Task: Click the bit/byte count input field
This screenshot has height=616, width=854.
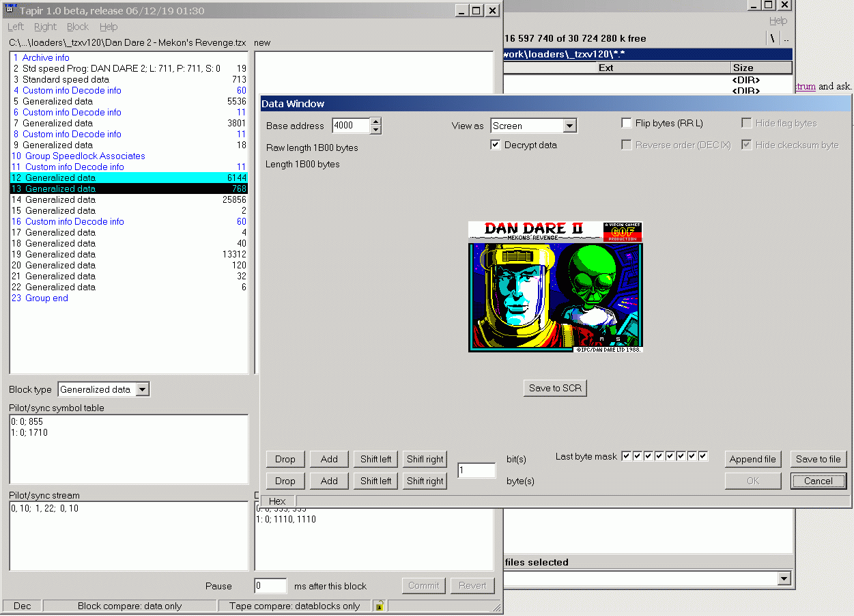Action: pyautogui.click(x=476, y=470)
